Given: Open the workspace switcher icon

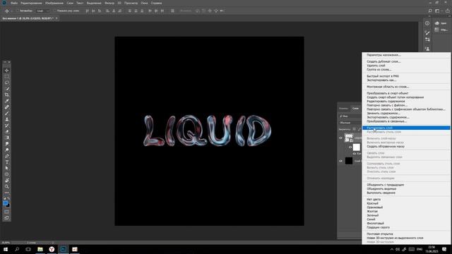Looking at the screenshot, I should click(x=437, y=11).
